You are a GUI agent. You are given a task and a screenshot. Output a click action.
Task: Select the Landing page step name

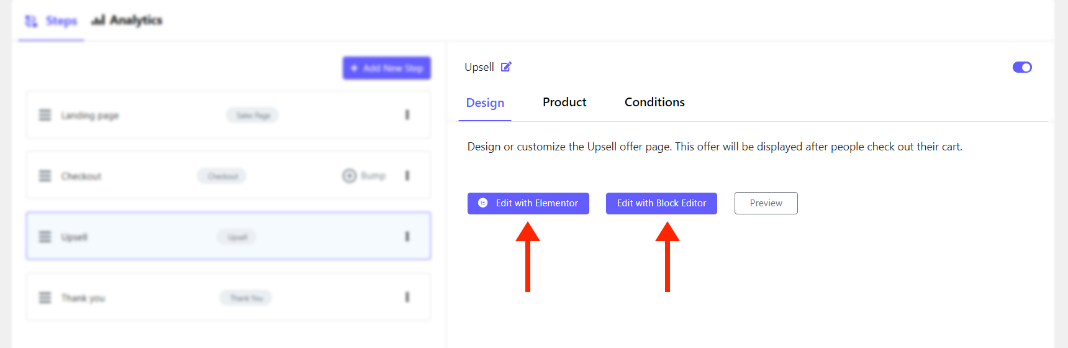coord(90,116)
